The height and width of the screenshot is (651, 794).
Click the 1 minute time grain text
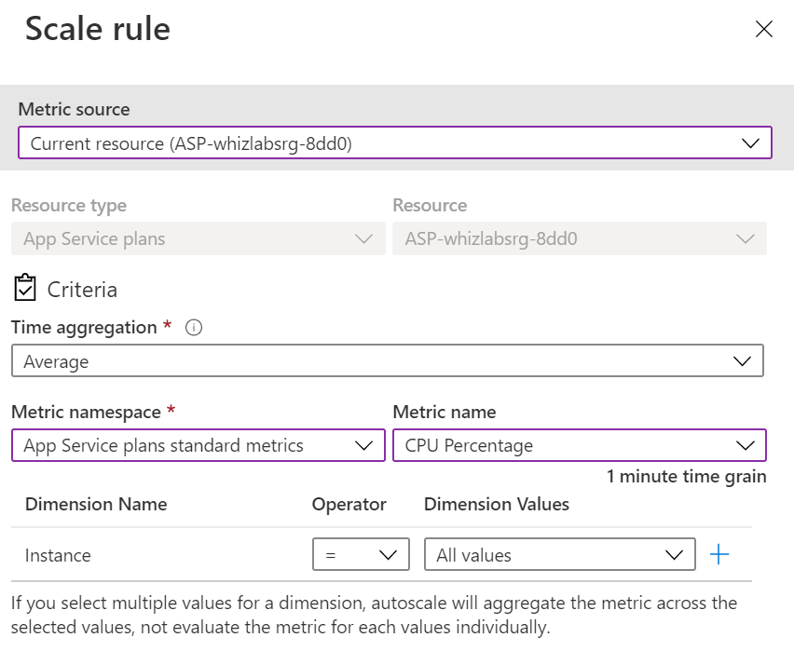pos(686,477)
